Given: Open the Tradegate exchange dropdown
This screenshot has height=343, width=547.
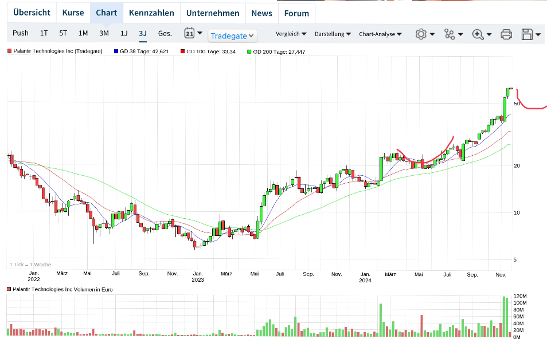Looking at the screenshot, I should (233, 36).
